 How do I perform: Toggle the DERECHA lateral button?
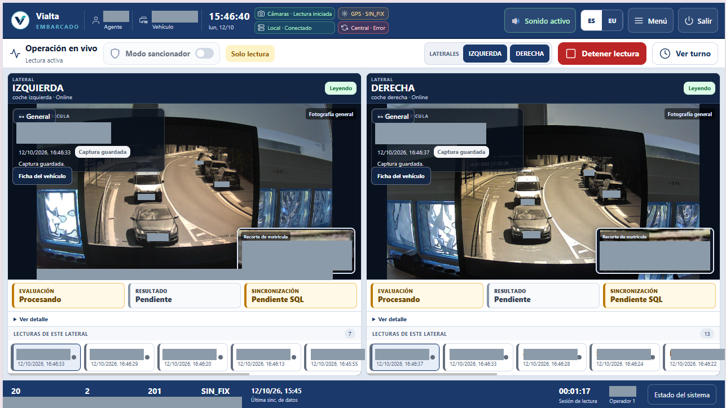coord(530,54)
